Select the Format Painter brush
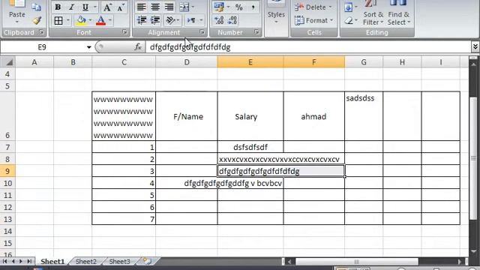 pos(37,20)
